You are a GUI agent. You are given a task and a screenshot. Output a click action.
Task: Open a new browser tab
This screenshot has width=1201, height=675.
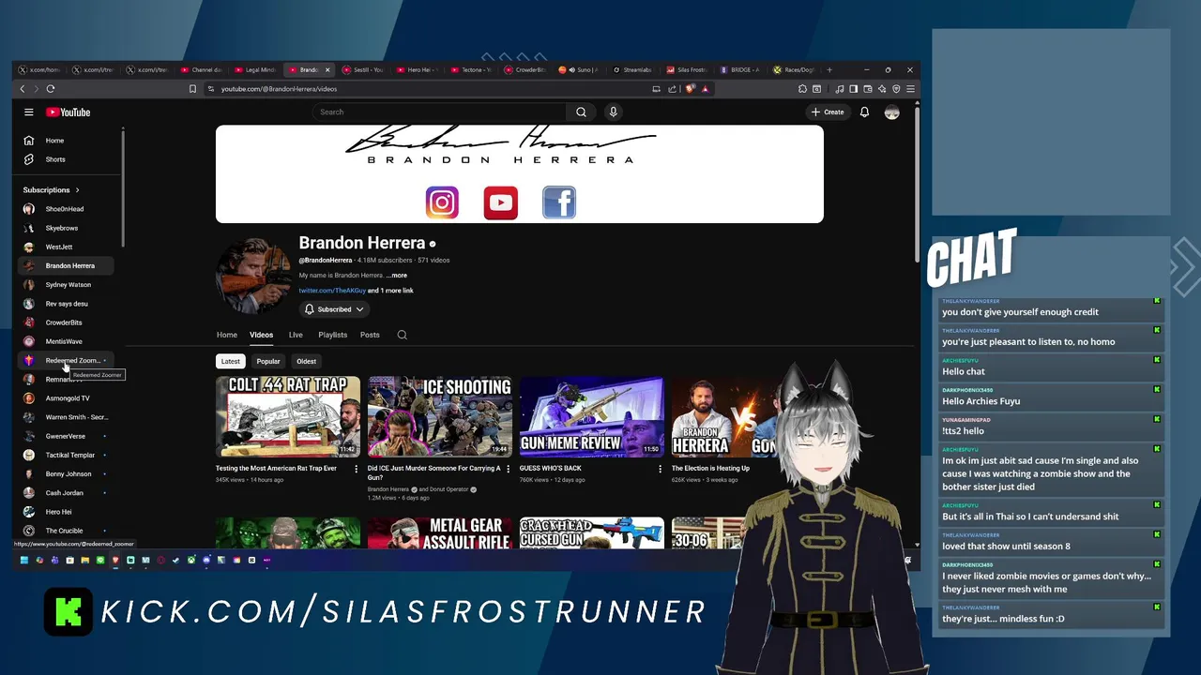[829, 69]
